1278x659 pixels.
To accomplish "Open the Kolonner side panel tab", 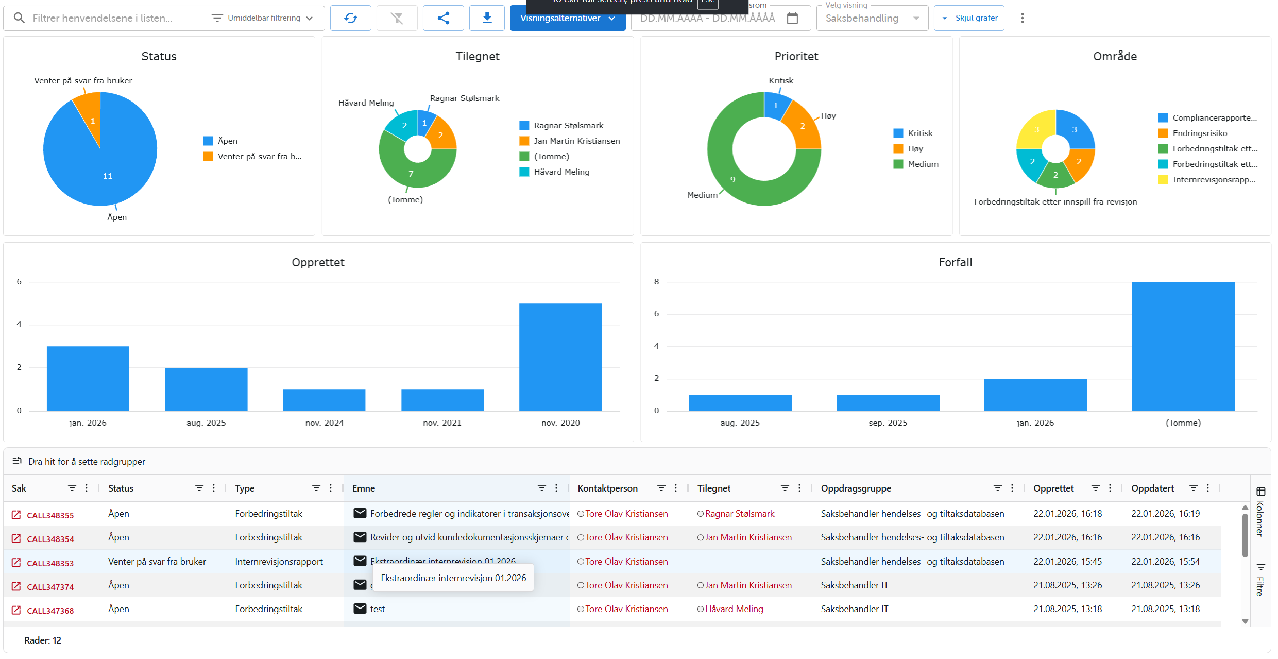I will pos(1260,512).
